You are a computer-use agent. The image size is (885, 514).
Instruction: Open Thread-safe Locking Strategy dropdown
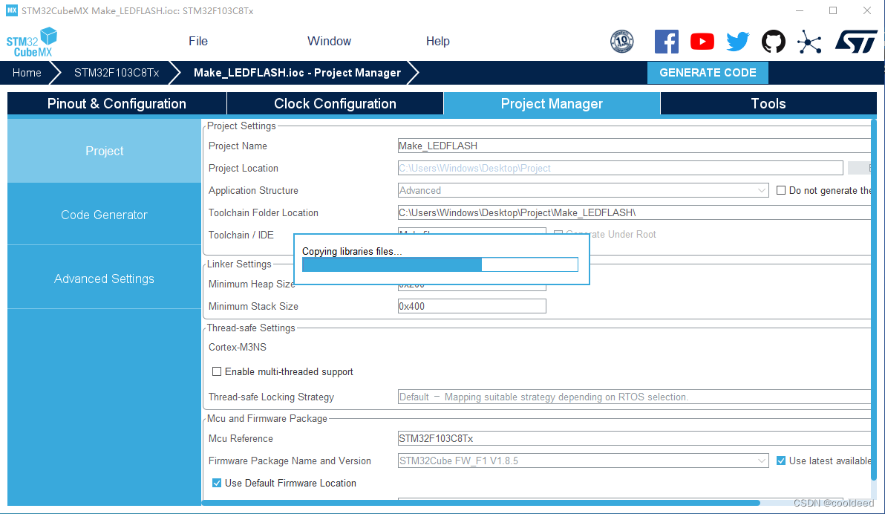(634, 397)
